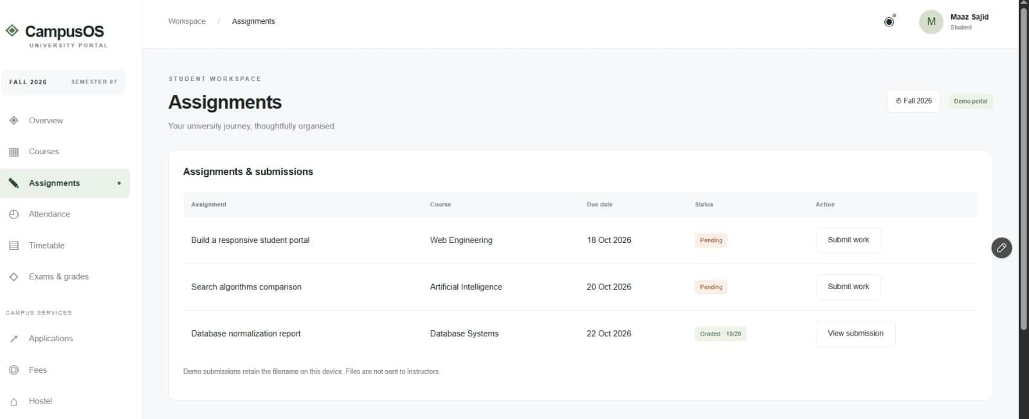Click the CampusOS diamond logo icon
Image resolution: width=1029 pixels, height=419 pixels.
(12, 30)
